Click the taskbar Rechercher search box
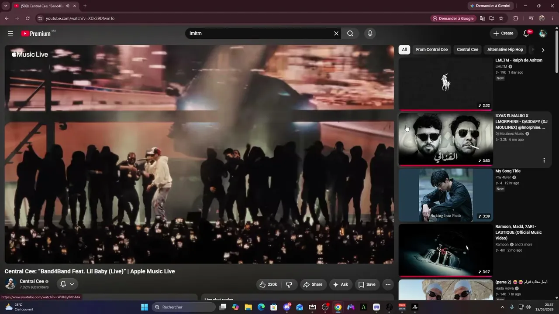The height and width of the screenshot is (314, 559). pos(184,307)
